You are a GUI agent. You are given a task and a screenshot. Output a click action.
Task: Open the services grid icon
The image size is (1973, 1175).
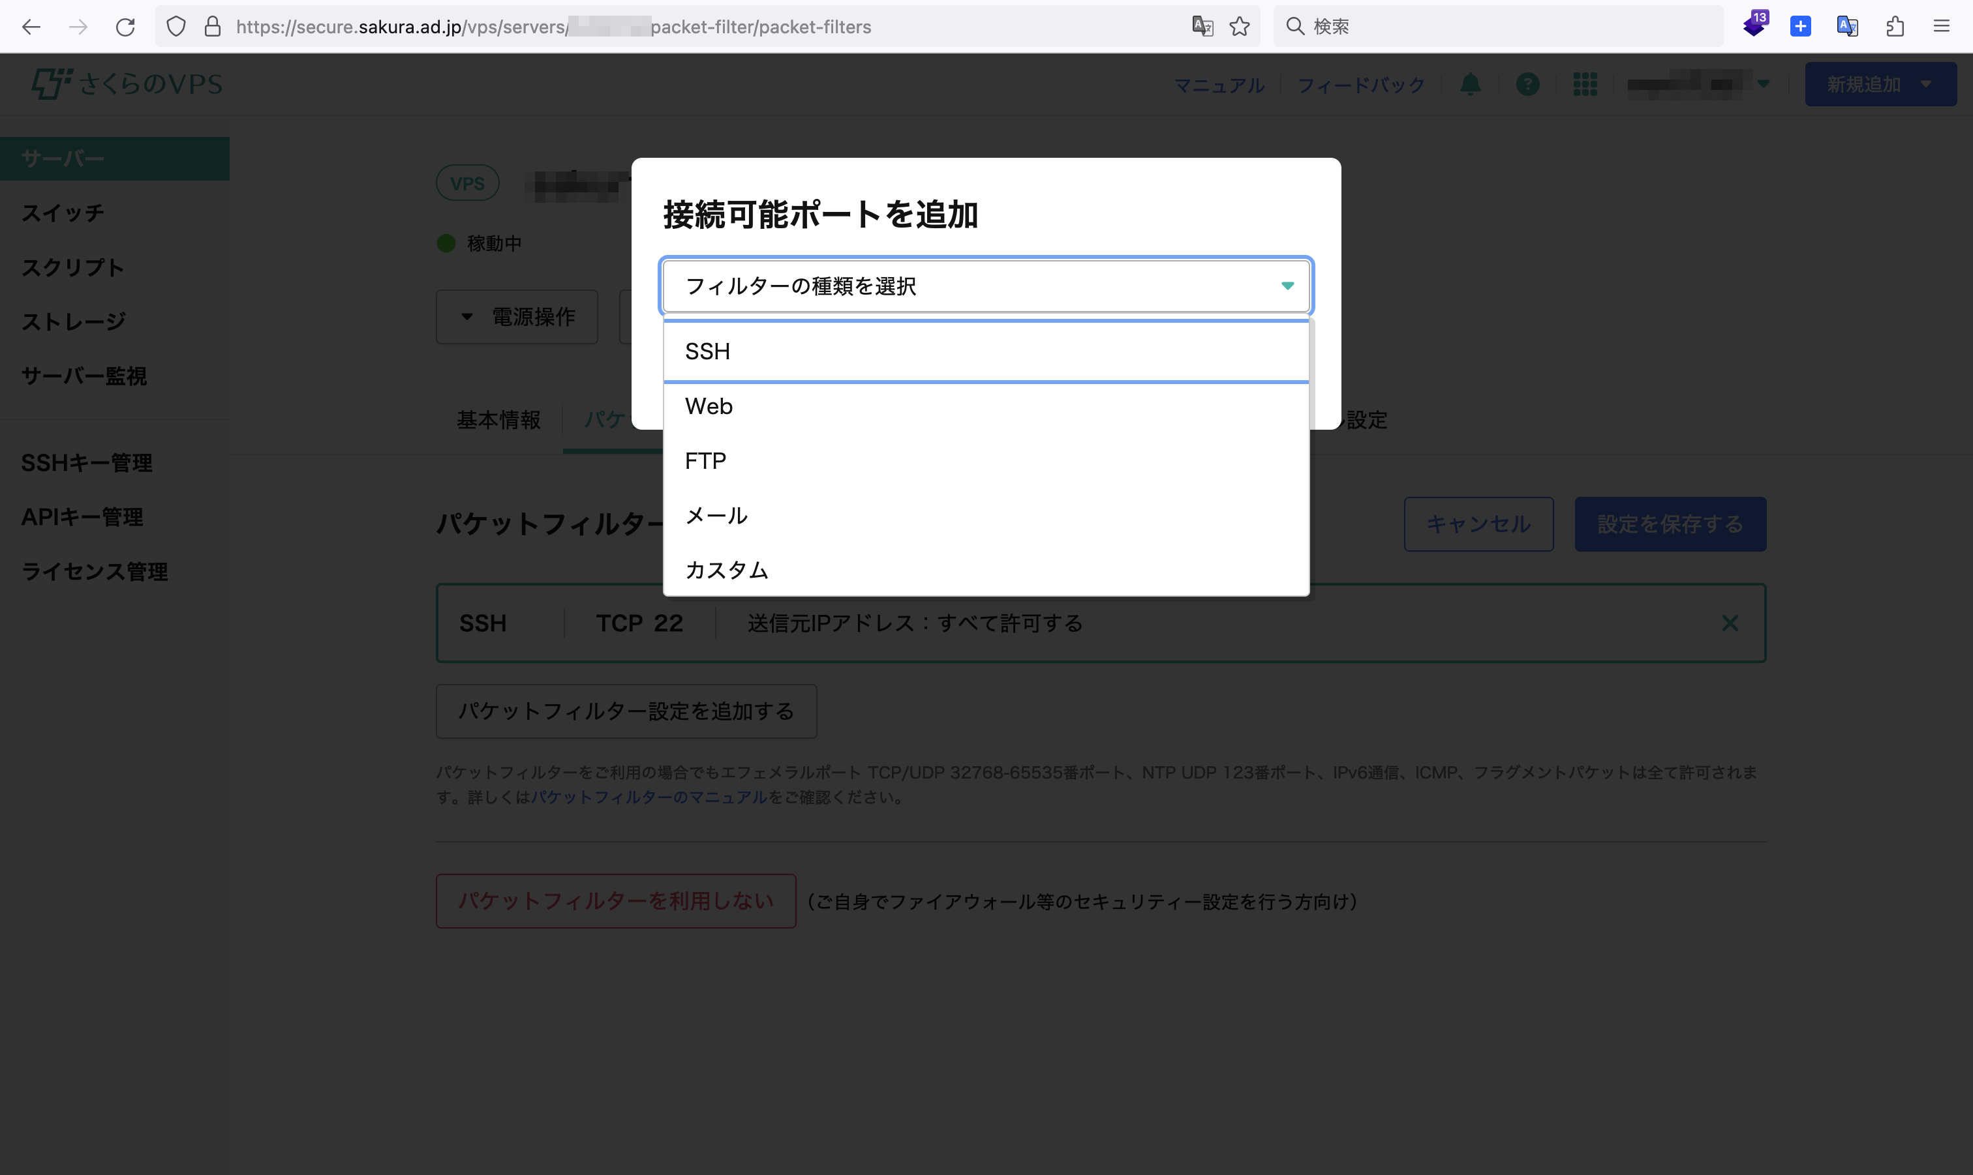tap(1585, 84)
